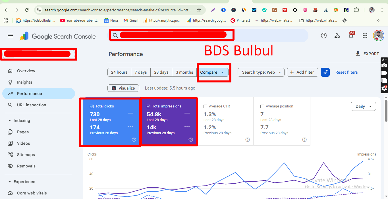Viewport: 388px width, 199px height.
Task: Click the help icon on Average position card
Action: (x=304, y=140)
